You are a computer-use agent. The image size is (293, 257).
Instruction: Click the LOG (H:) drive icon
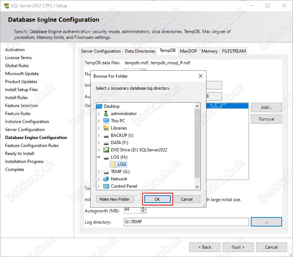(106, 158)
